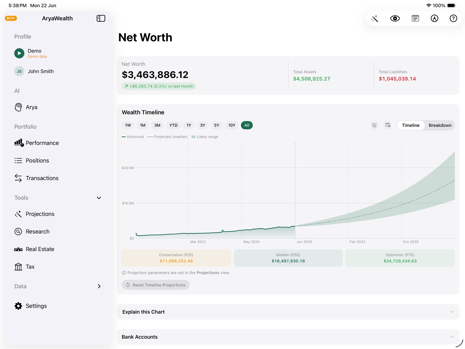Click the 5:38 PM clock in status bar

18,5
